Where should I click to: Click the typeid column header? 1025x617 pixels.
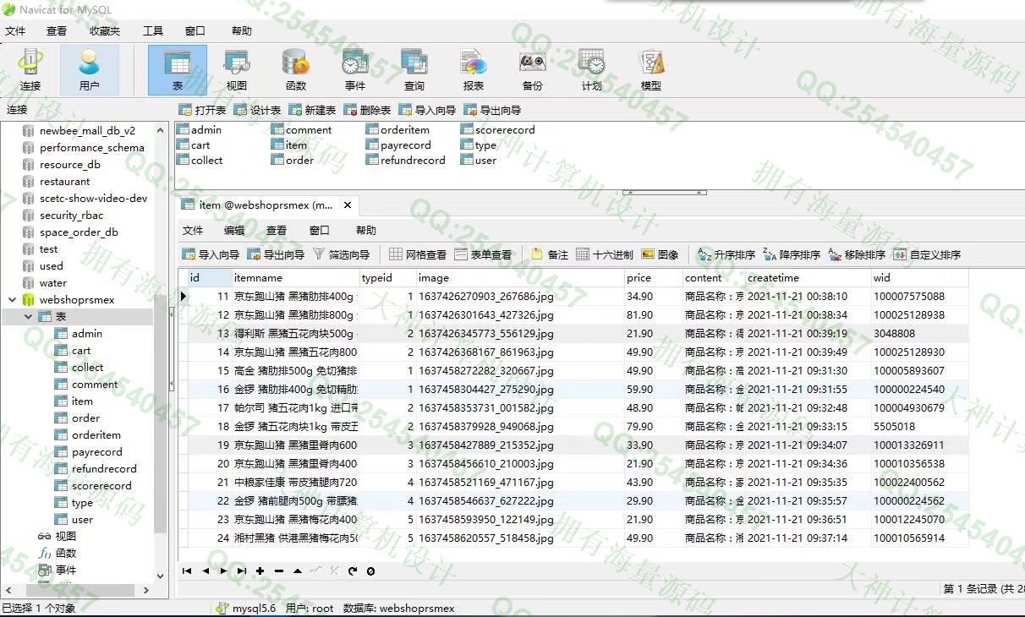387,277
